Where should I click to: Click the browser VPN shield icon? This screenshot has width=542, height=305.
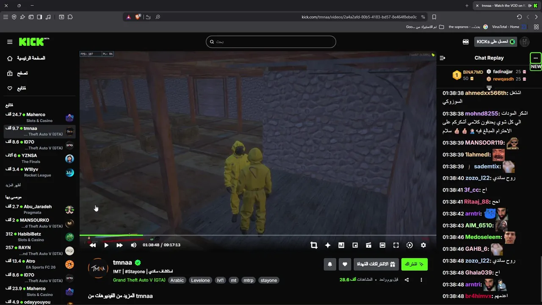(14, 17)
